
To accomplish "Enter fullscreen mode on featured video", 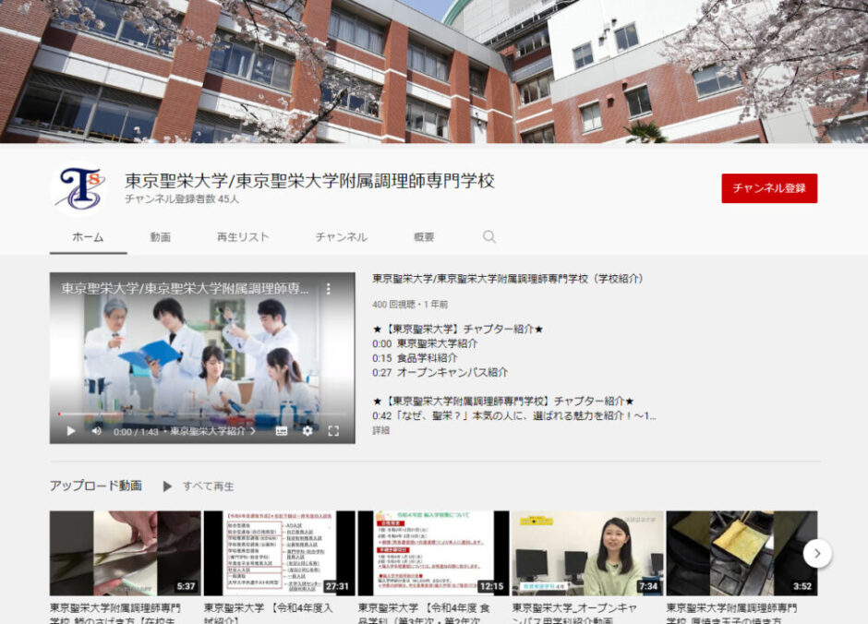I will 333,430.
